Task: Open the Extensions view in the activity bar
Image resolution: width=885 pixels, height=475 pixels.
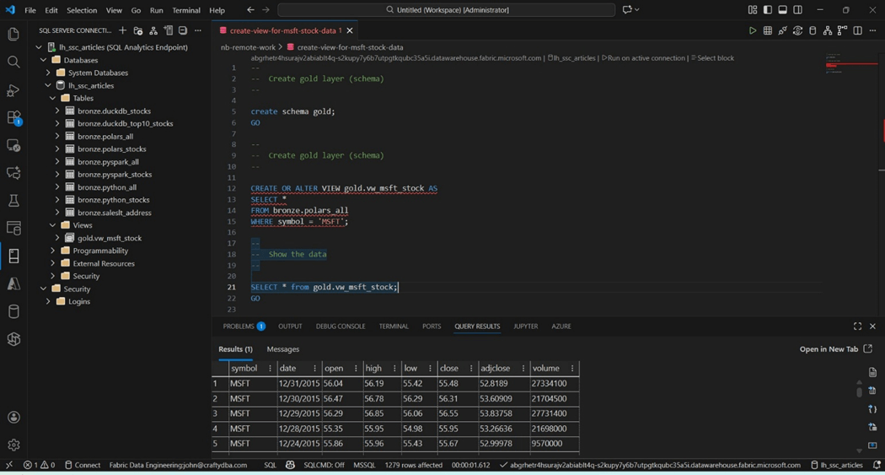Action: [x=13, y=118]
